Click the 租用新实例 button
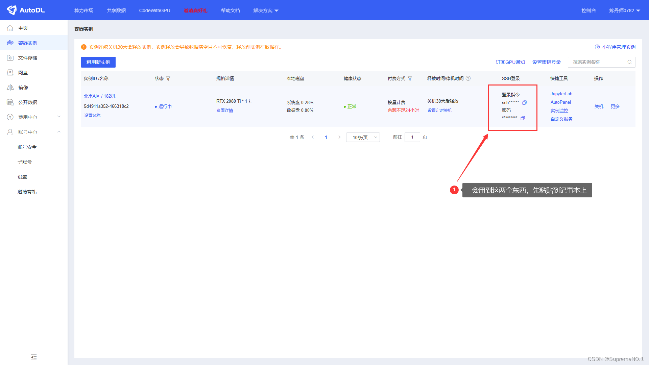Screen dimensions: 649x365 [98, 62]
